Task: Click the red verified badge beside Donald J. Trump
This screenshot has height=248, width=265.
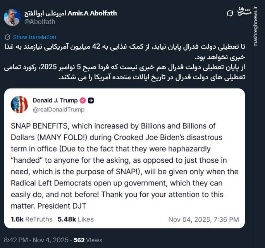Action: (83, 101)
